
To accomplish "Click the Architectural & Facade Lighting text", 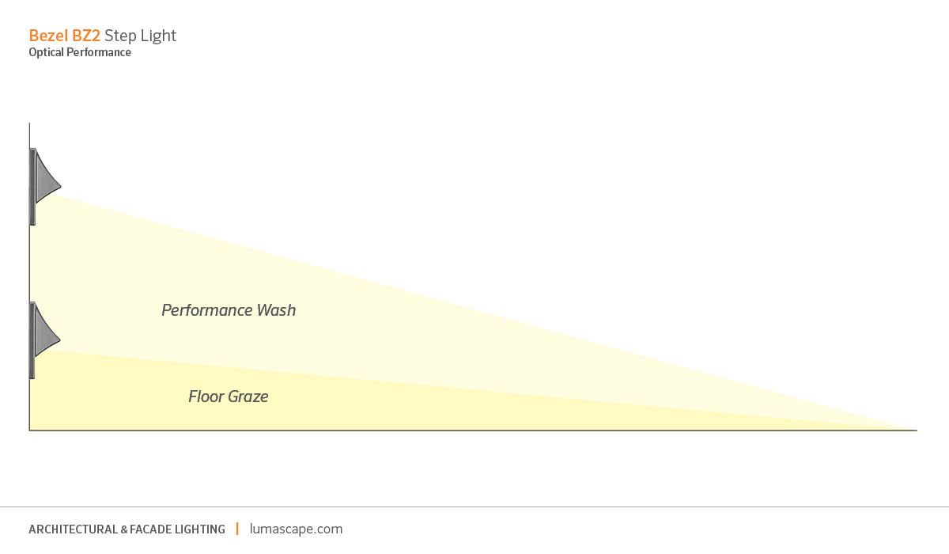I will (127, 529).
